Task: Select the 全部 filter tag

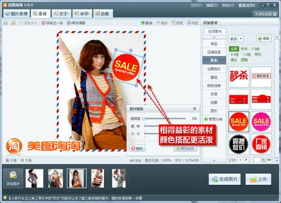Action: click(x=234, y=49)
